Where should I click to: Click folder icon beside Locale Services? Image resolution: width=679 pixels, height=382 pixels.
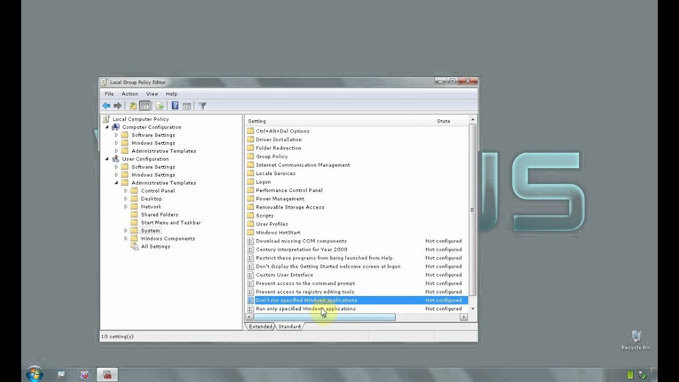click(251, 173)
